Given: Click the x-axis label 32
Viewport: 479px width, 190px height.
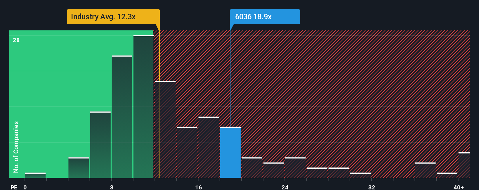Looking at the screenshot, I should pos(372,187).
